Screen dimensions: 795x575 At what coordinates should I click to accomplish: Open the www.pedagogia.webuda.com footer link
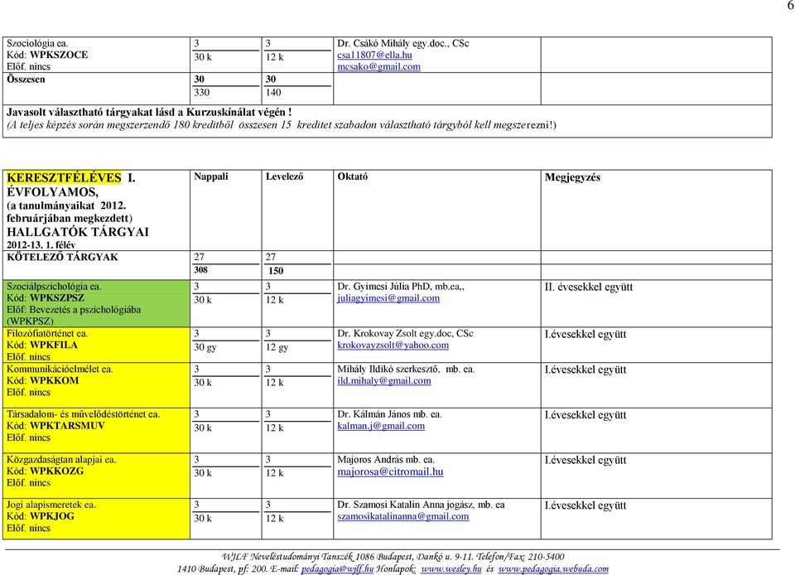point(553,569)
